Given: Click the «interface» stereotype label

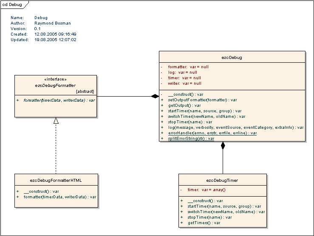Looking at the screenshot, I should click(56, 79).
